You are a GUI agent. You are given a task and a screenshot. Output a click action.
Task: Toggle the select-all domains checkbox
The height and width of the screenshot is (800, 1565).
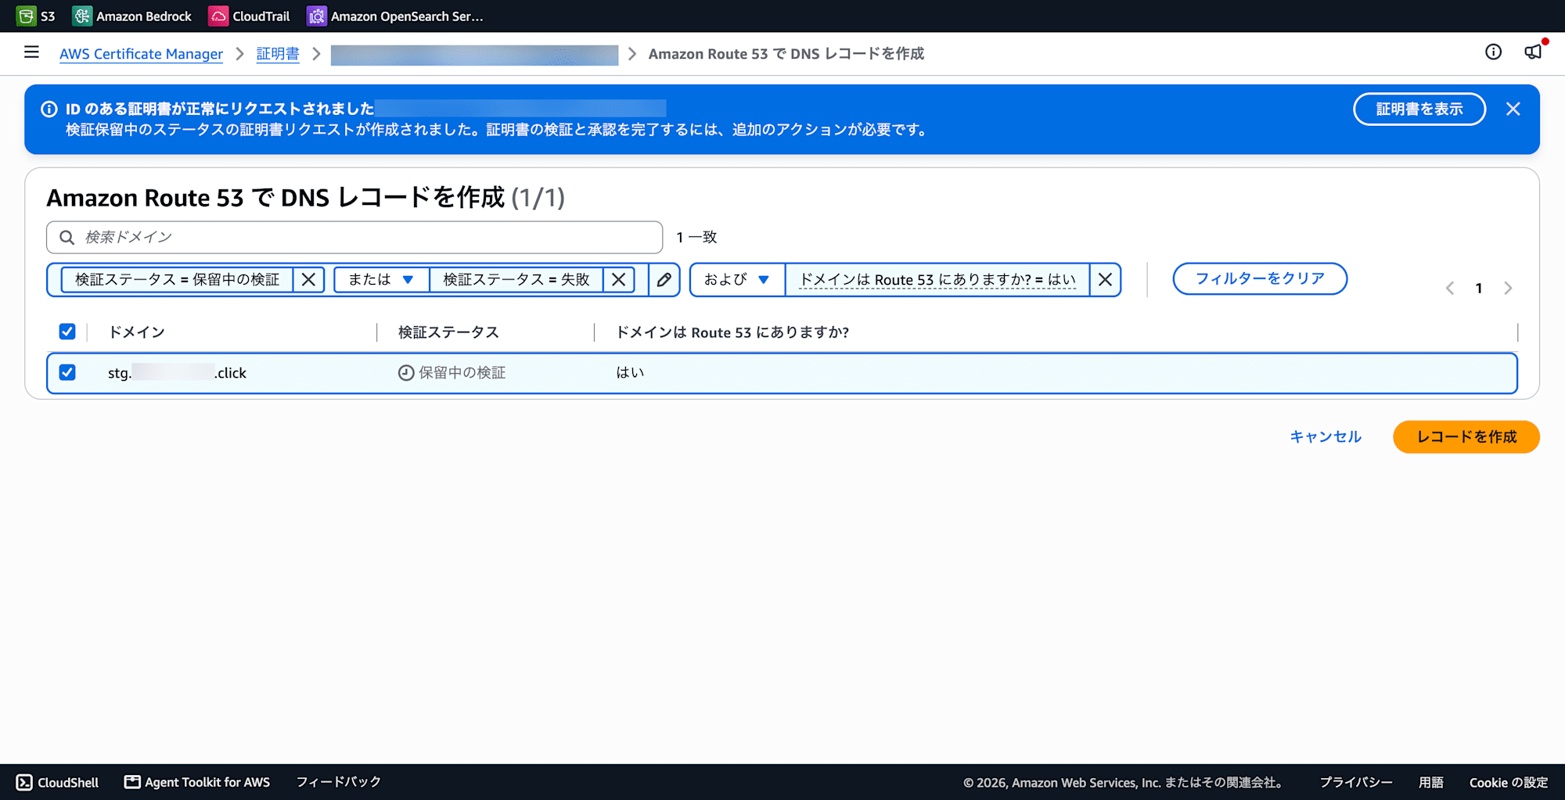pyautogui.click(x=67, y=332)
